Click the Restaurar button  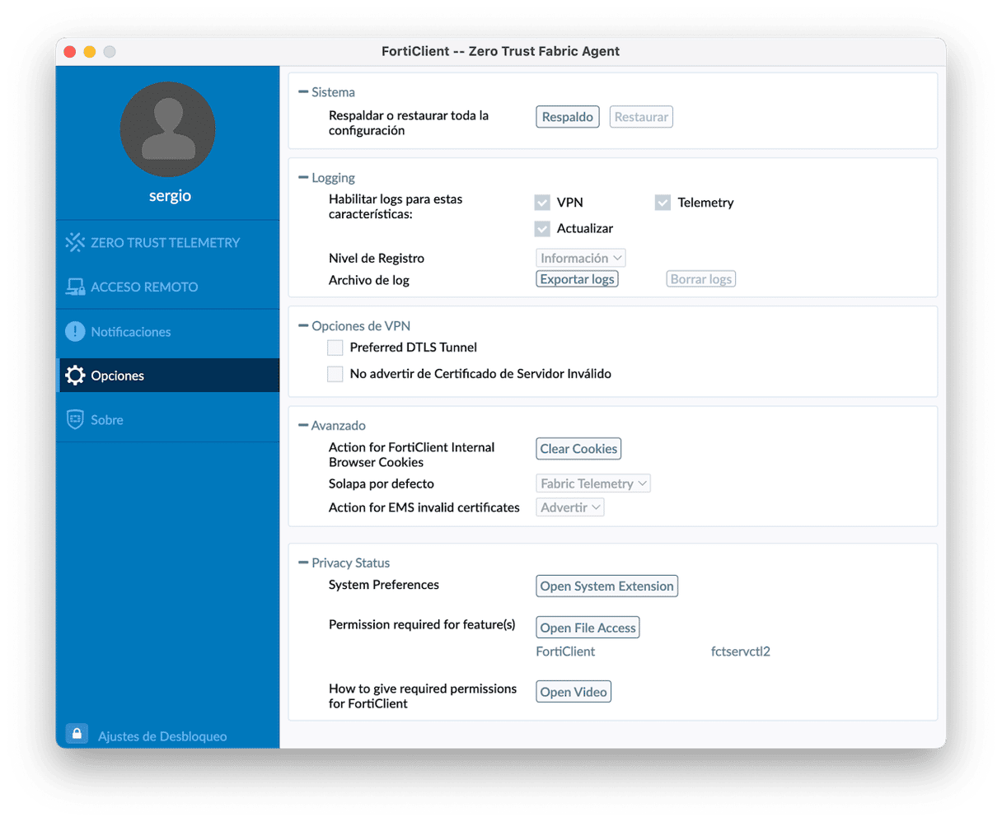click(x=641, y=117)
